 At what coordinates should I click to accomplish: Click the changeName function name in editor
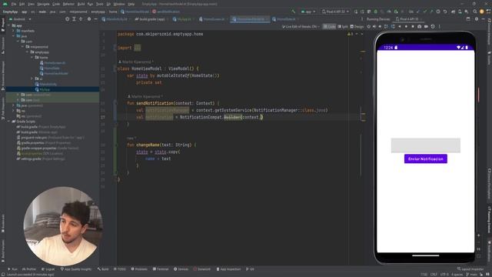click(148, 145)
